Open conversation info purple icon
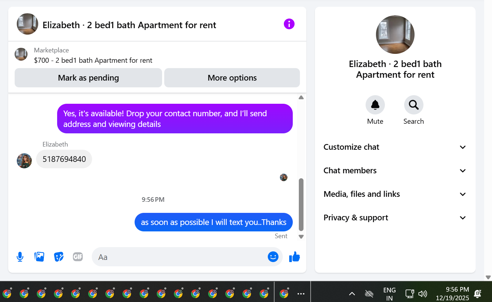 coord(289,24)
